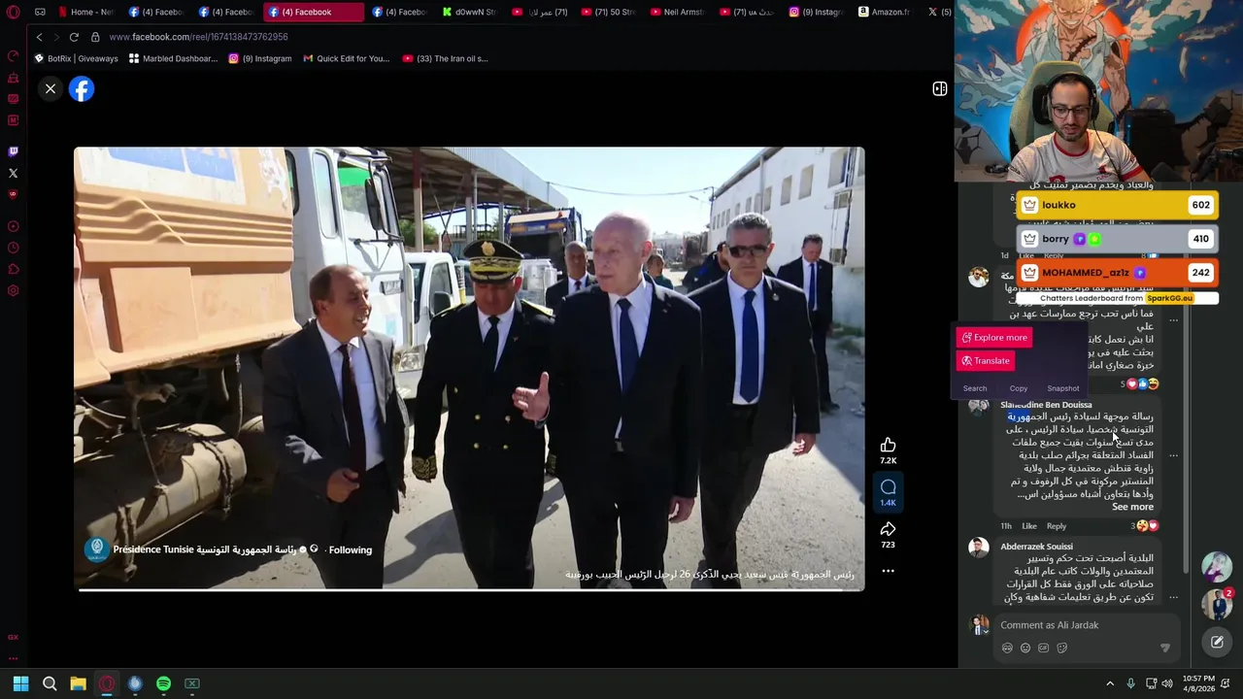1243x699 pixels.
Task: Like Slaheddine Ben Douissa's comment
Action: click(x=1029, y=526)
